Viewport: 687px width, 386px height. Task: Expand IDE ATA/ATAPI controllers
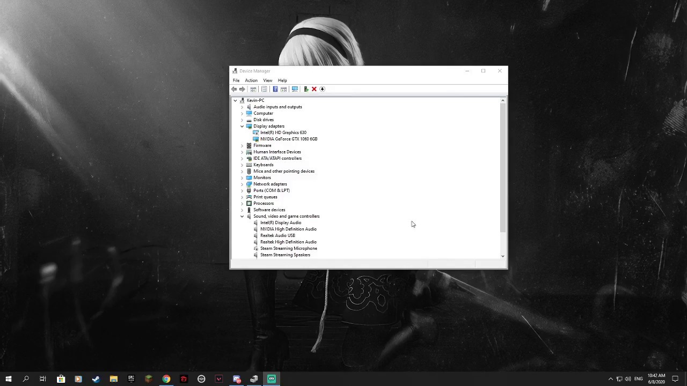pyautogui.click(x=242, y=158)
